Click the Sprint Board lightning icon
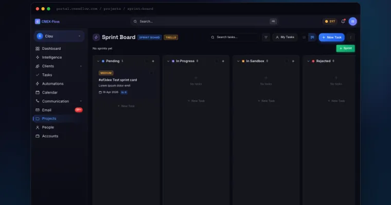The width and height of the screenshot is (391, 205). pos(96,38)
